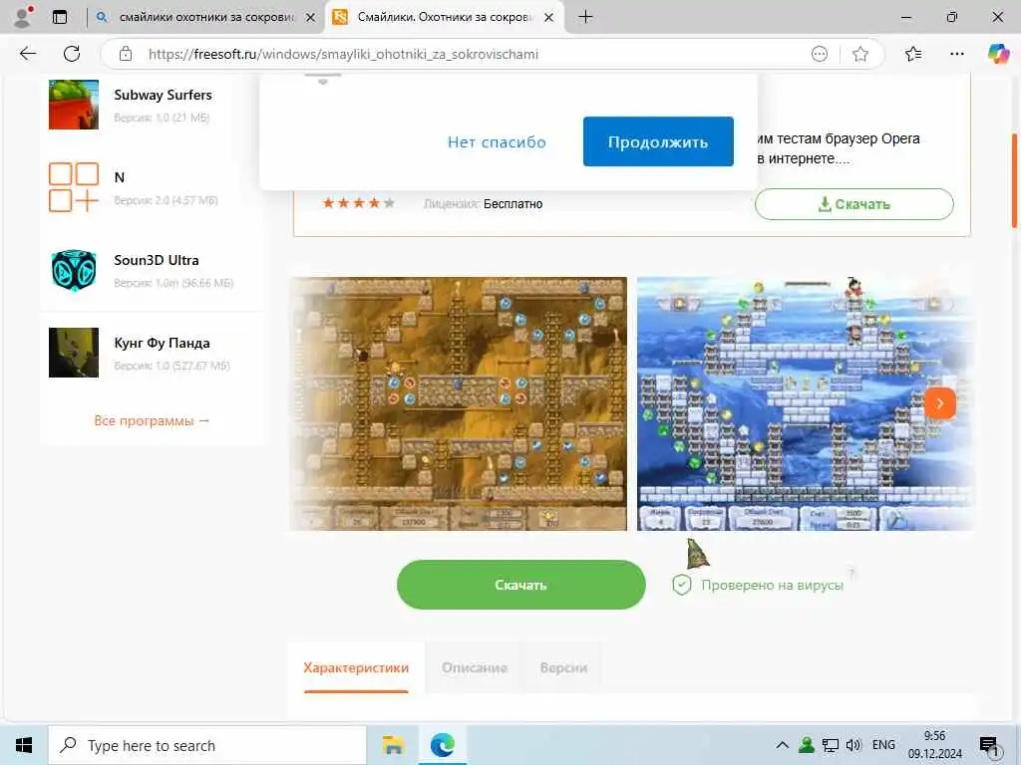
Task: Open the Все программы link
Action: [152, 421]
